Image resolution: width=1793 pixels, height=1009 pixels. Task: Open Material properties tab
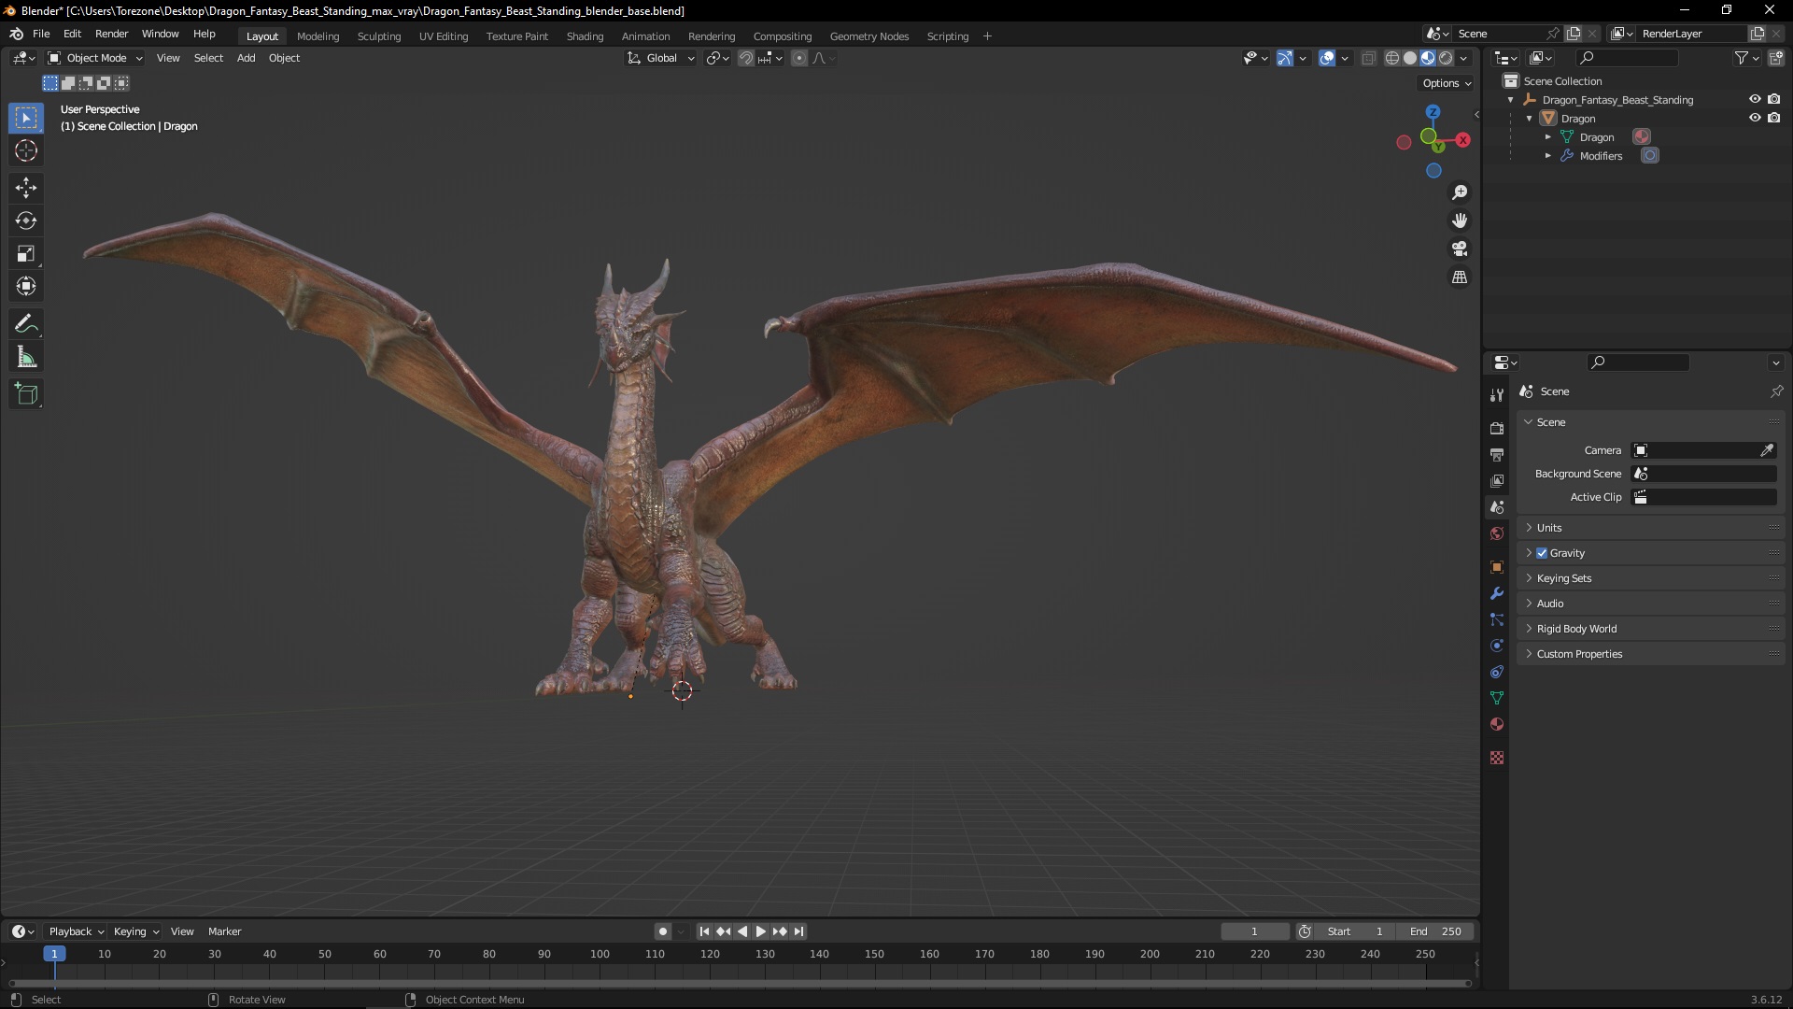[x=1497, y=724]
